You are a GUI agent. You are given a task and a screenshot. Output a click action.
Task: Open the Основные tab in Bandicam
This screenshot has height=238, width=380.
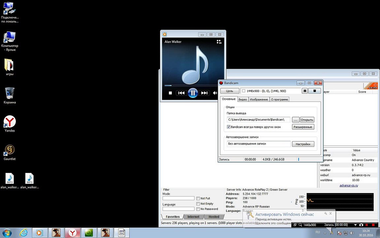coord(229,99)
